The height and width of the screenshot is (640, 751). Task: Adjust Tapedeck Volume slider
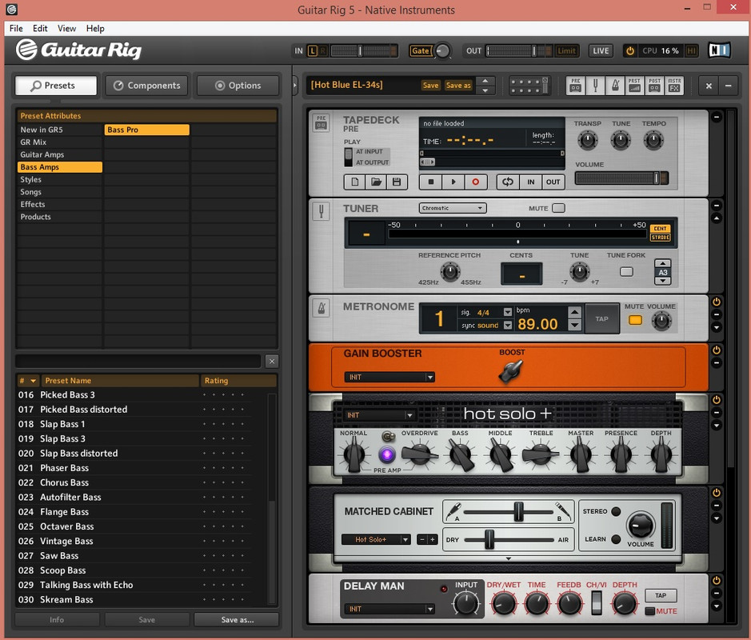(621, 178)
